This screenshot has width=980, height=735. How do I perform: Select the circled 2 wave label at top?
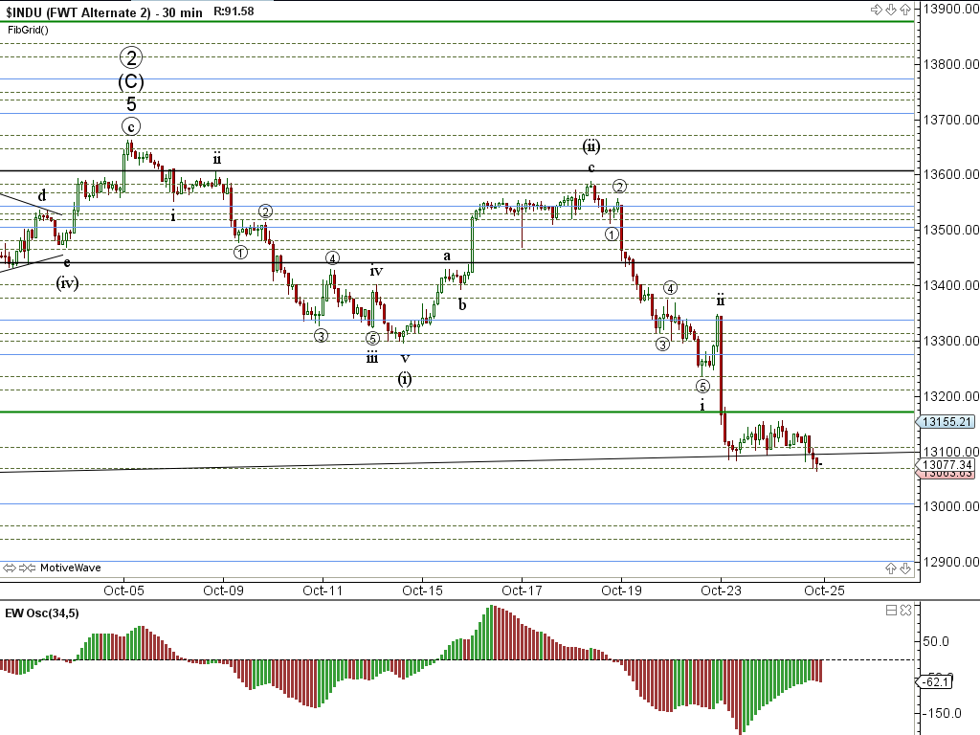pos(131,57)
